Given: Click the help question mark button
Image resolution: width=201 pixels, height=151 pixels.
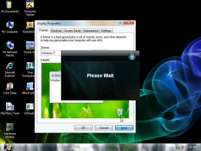Looking at the screenshot, I should click(120, 22).
